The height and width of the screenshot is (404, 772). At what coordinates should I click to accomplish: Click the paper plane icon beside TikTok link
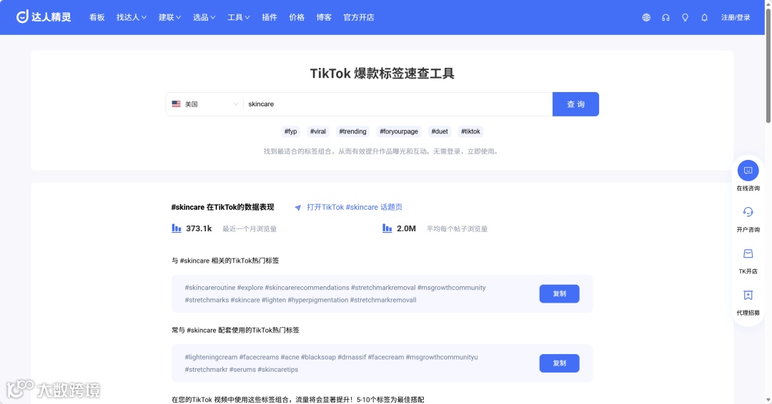[x=297, y=208]
